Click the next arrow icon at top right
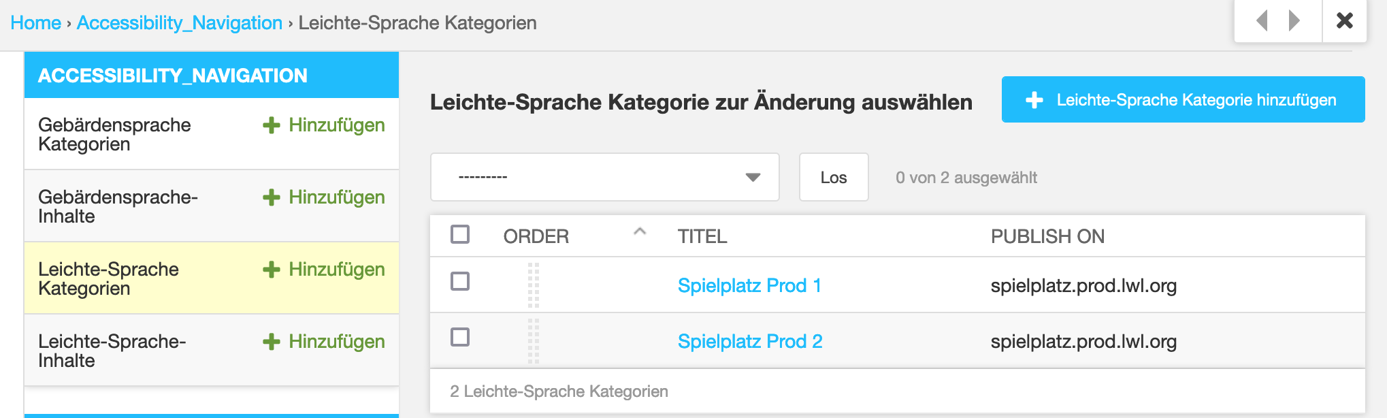The width and height of the screenshot is (1387, 418). point(1294,20)
